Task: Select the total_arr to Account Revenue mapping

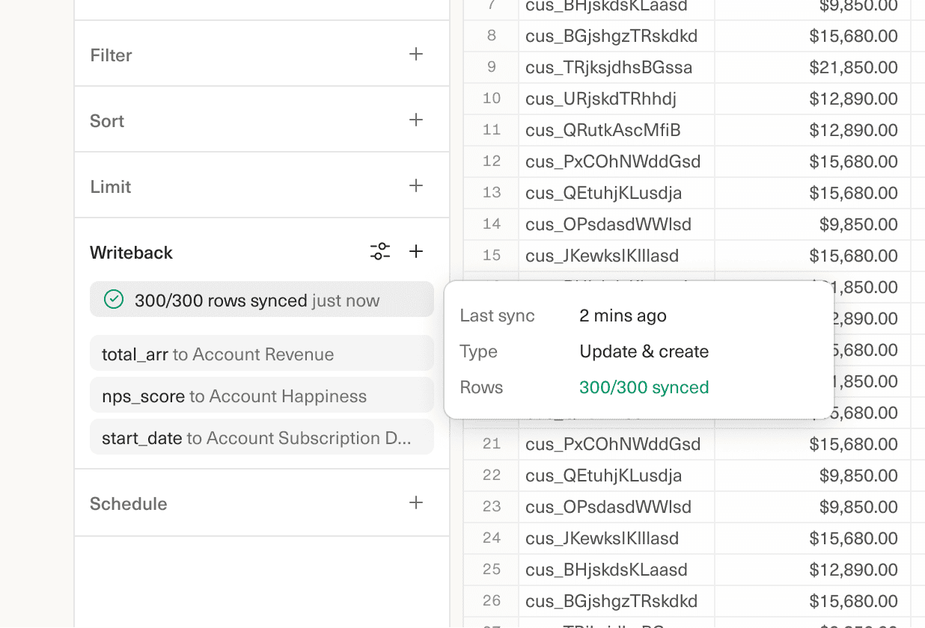Action: coord(262,354)
